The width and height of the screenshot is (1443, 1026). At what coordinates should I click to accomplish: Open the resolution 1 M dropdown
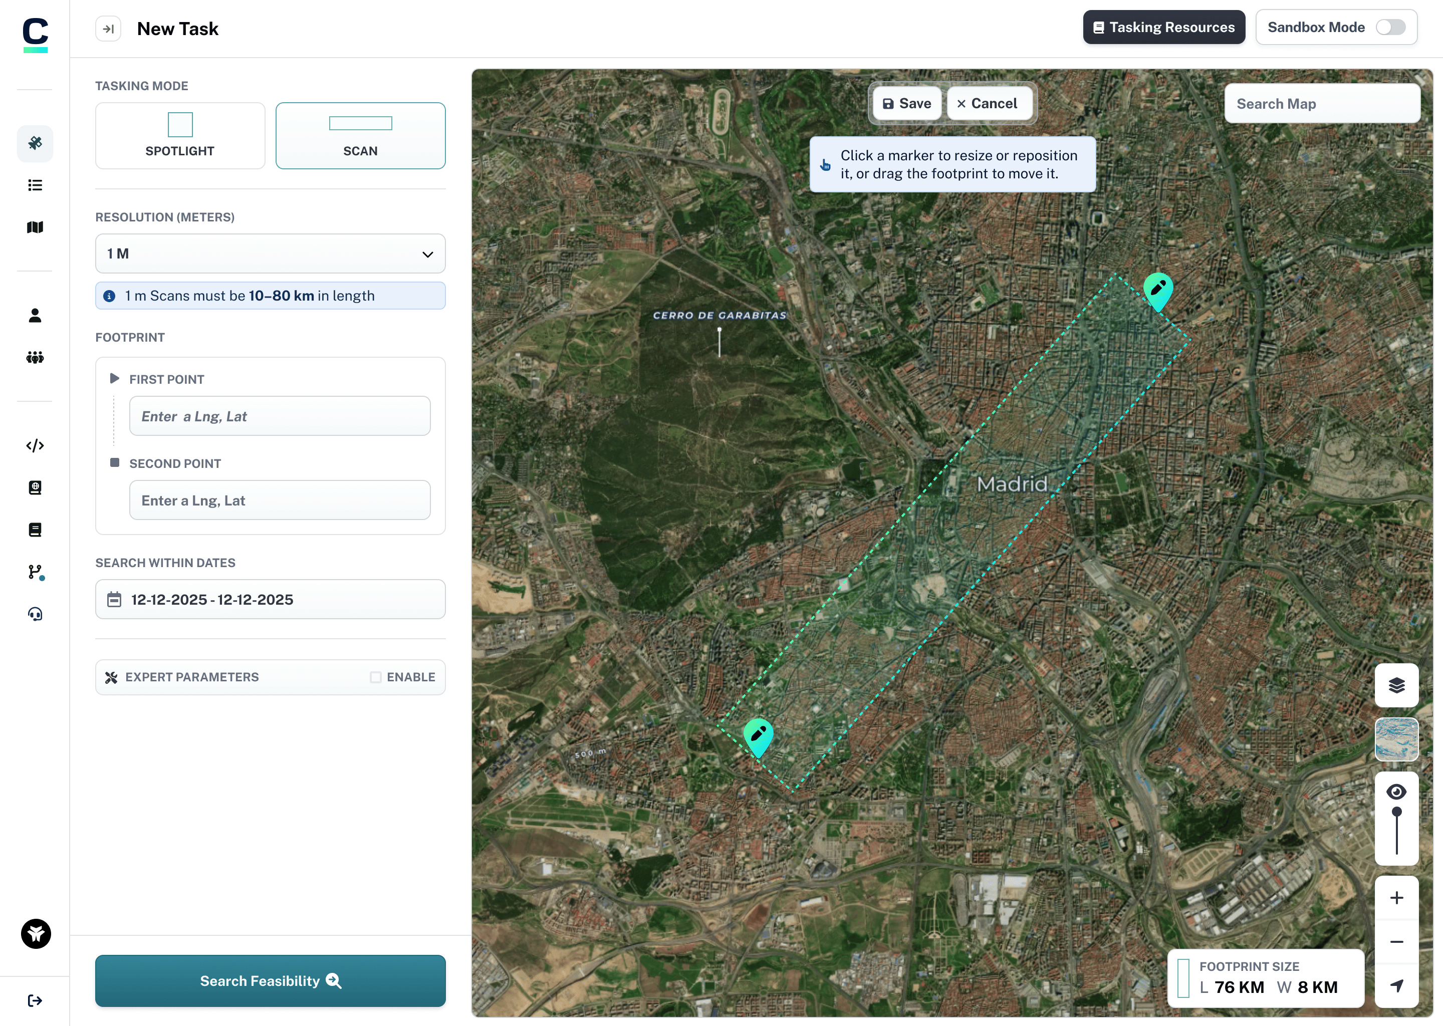click(270, 254)
